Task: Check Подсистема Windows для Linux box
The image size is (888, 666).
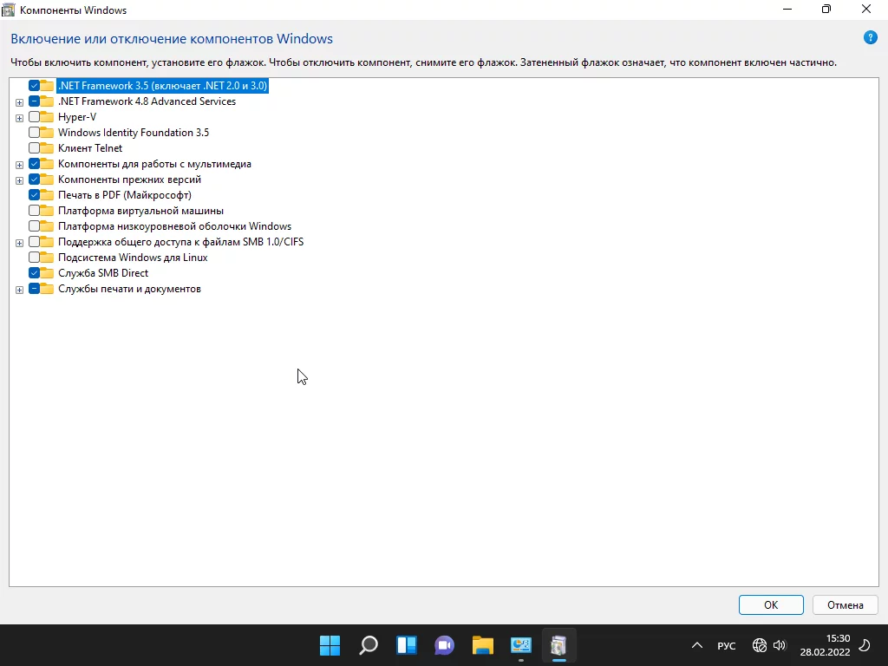Action: click(x=34, y=257)
